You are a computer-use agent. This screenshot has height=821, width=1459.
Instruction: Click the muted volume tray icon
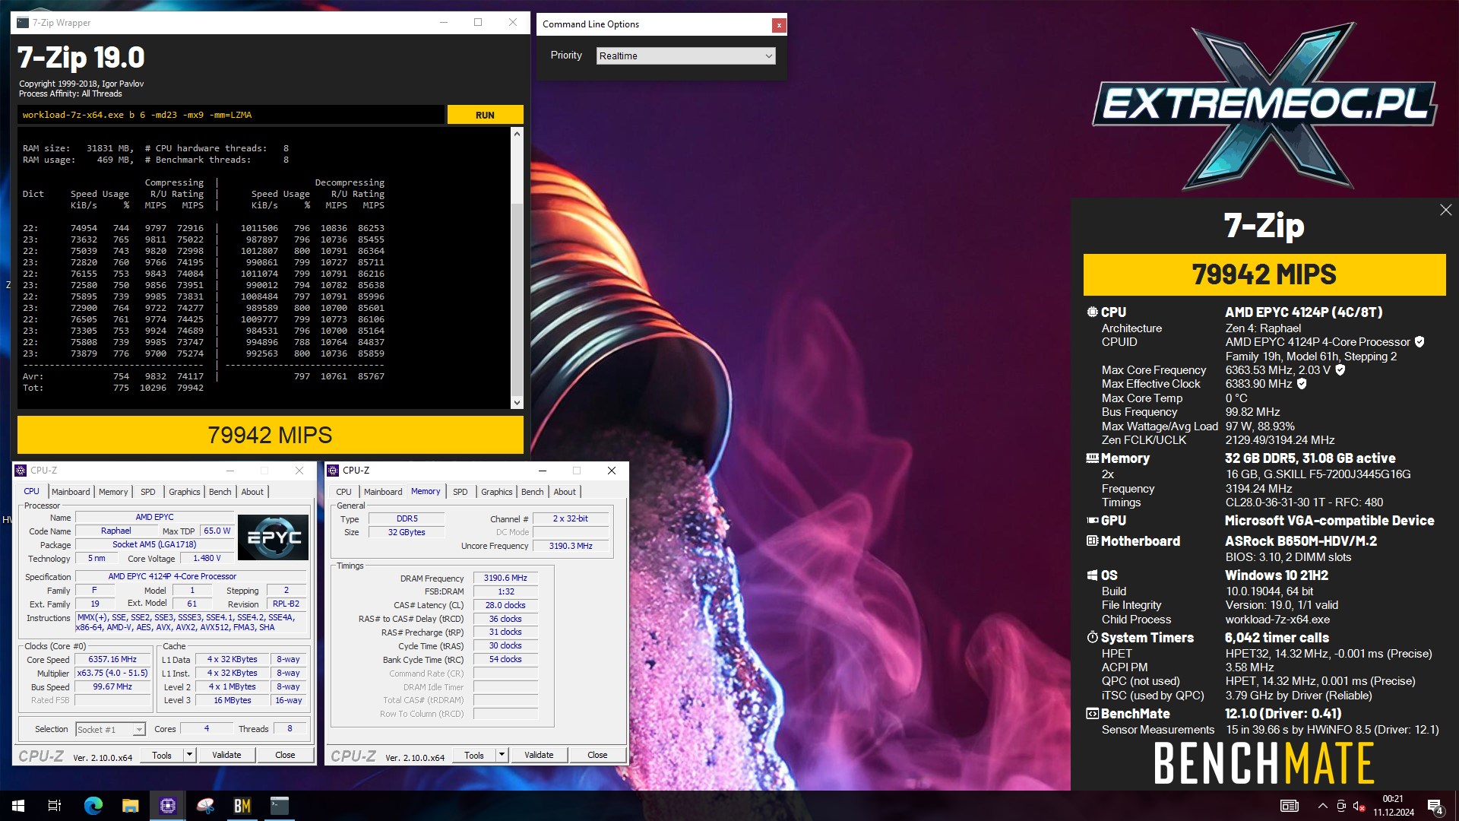(x=1359, y=806)
